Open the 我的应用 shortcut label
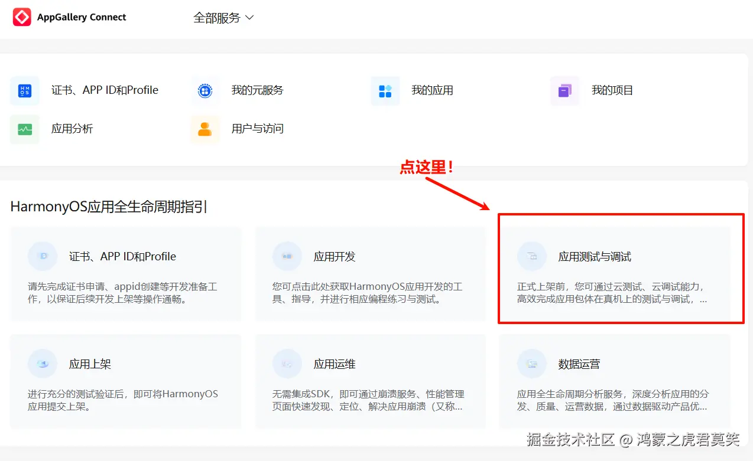Screen dimensions: 753x461 (x=433, y=90)
